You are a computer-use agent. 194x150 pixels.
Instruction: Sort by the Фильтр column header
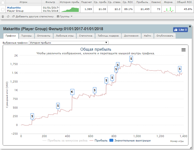click(x=50, y=2)
